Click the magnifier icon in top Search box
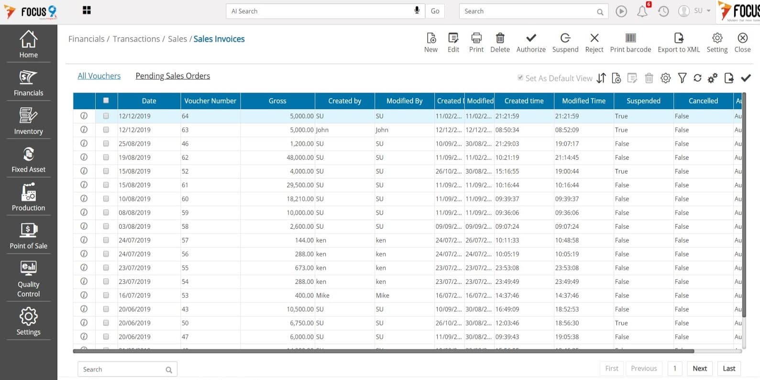This screenshot has height=380, width=760. 600,12
